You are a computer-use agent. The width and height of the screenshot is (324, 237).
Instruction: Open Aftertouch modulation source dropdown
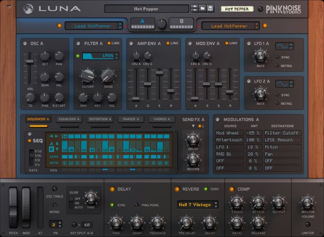pos(230,140)
